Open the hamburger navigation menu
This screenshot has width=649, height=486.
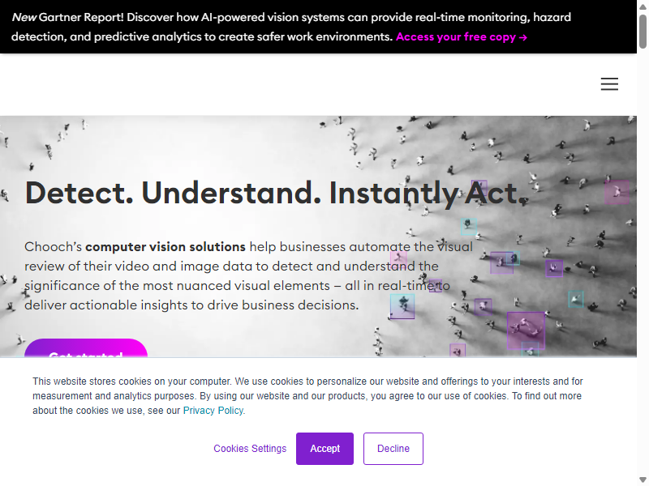(x=609, y=84)
